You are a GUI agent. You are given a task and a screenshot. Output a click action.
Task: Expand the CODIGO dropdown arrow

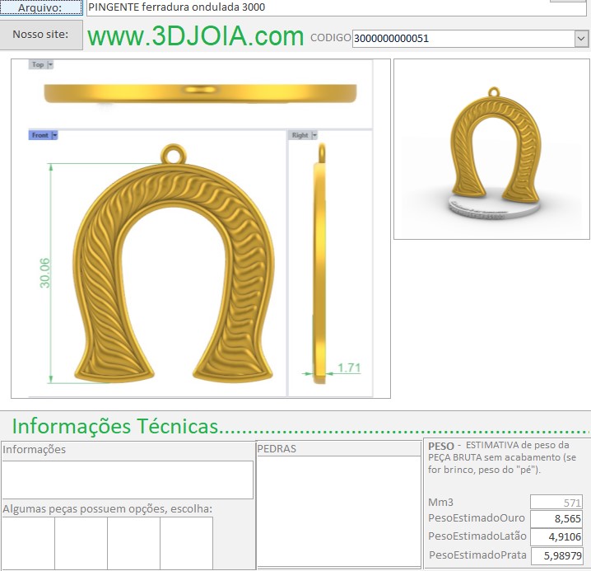pos(581,38)
